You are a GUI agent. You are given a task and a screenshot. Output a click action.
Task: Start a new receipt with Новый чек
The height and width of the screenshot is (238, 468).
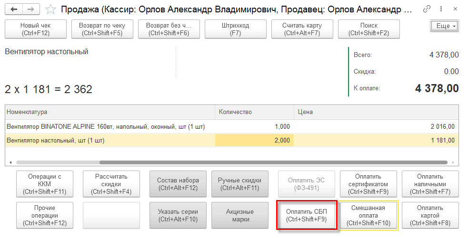[x=36, y=29]
